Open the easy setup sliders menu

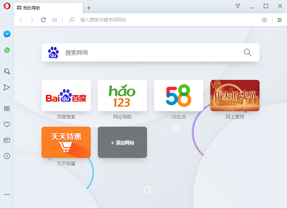(x=279, y=20)
